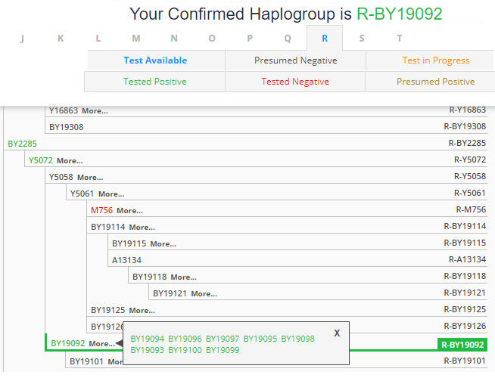
Task: Show More SNPs for BY19114
Action: coord(142,227)
